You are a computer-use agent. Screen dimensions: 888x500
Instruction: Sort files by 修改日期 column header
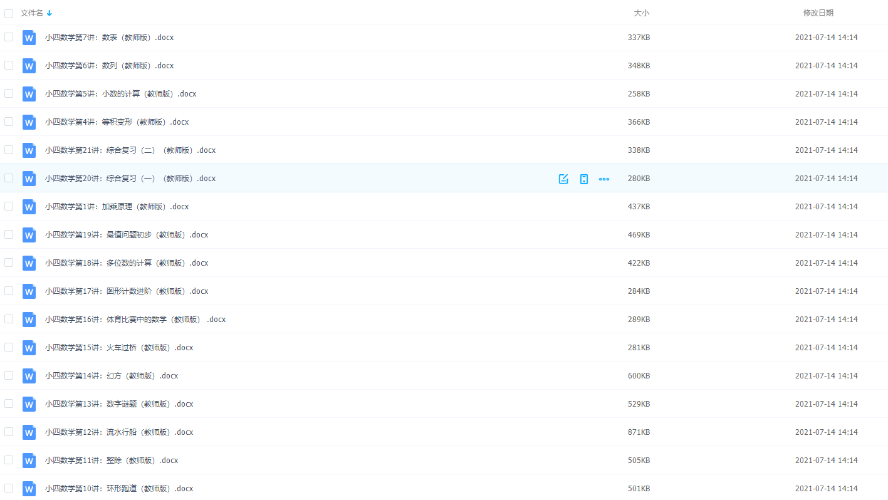click(818, 13)
